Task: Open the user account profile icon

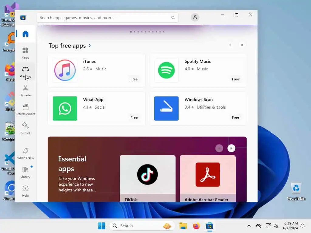Action: click(x=195, y=17)
